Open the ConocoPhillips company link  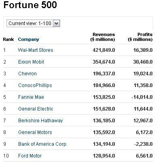pos(35,85)
